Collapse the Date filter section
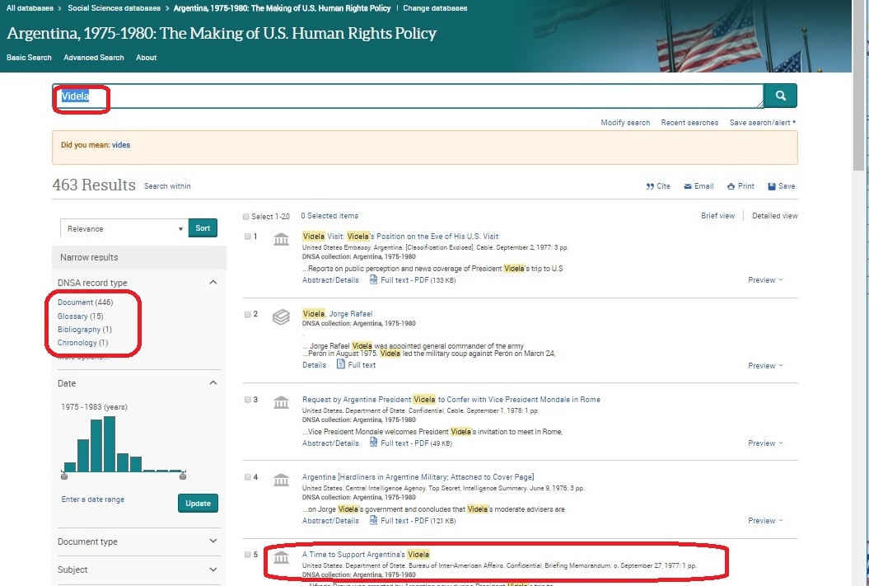Screen dimensions: 869x586 (x=213, y=382)
